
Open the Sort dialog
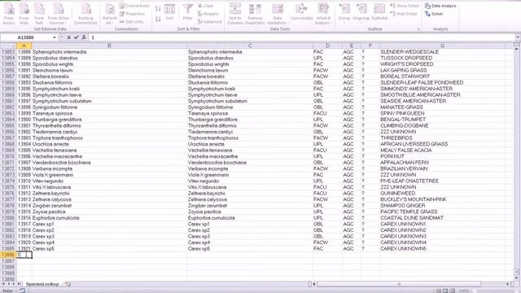pos(169,13)
